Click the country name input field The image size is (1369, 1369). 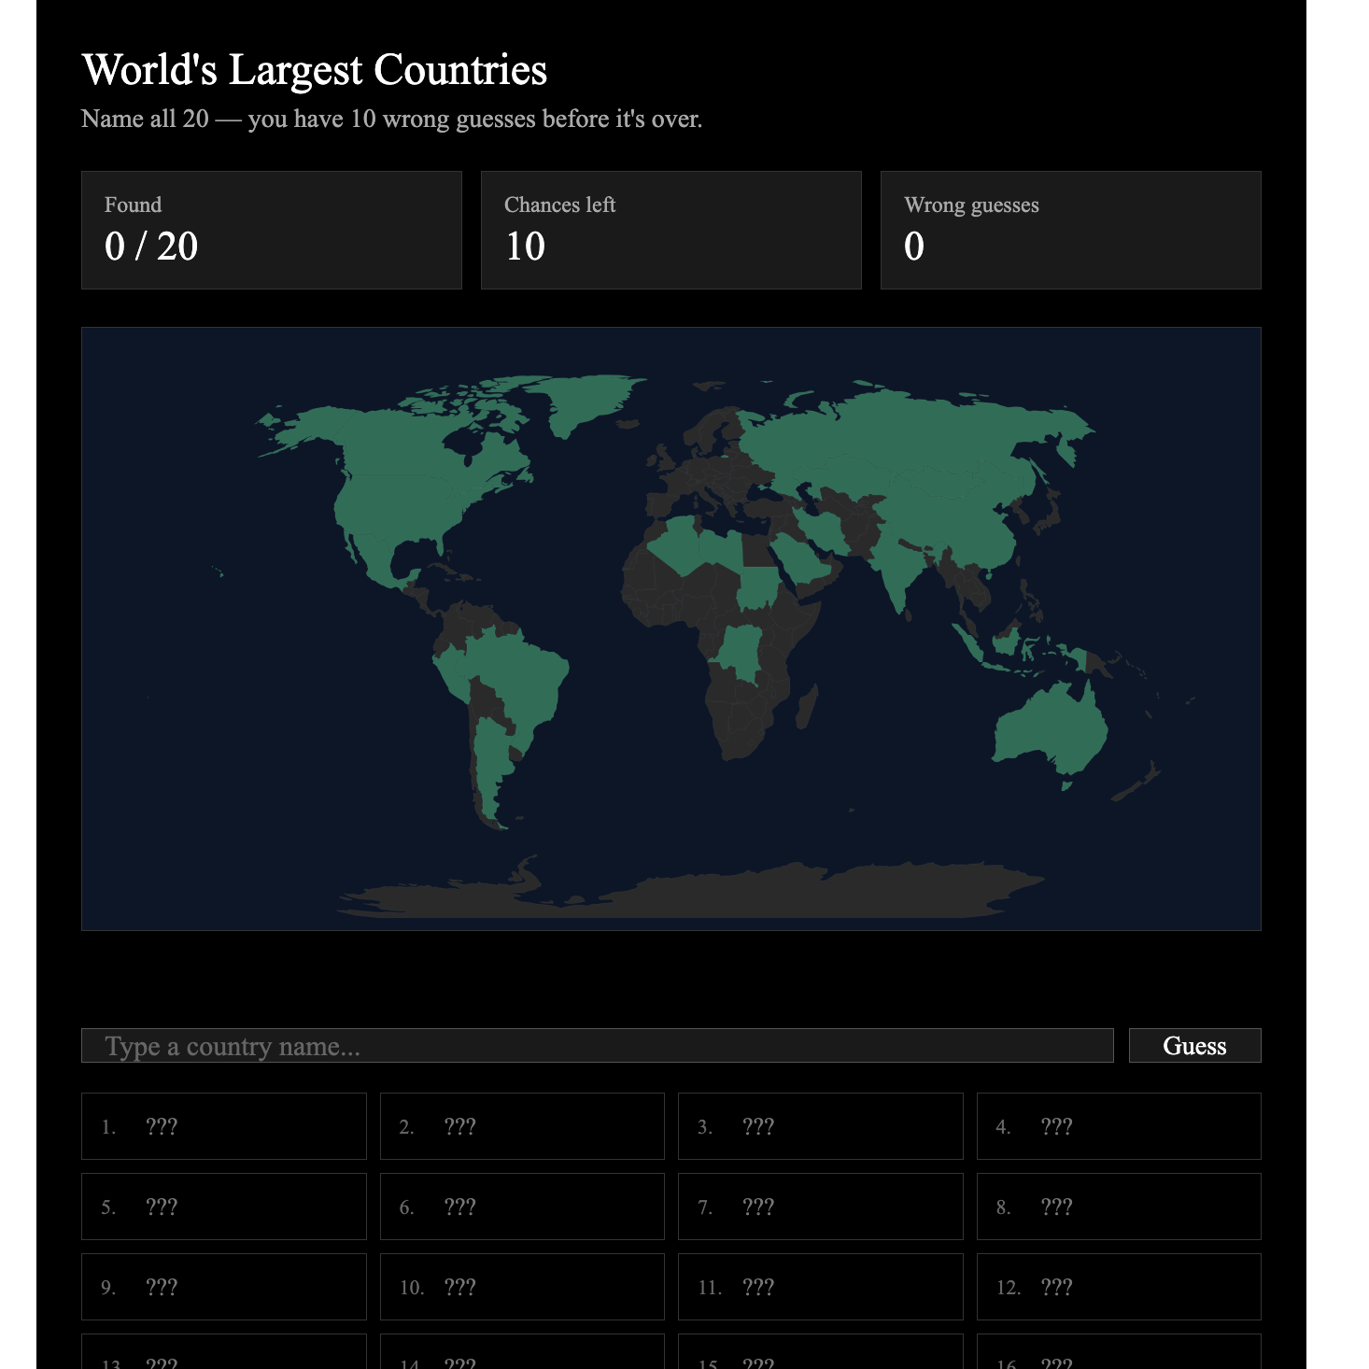coord(597,1045)
